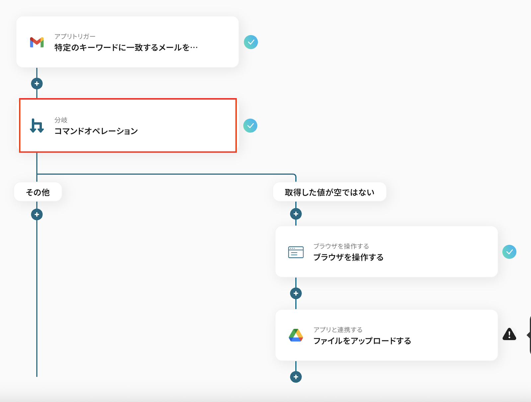This screenshot has height=402, width=531.
Task: Open the ファイルをアップロードする step card
Action: pyautogui.click(x=387, y=335)
